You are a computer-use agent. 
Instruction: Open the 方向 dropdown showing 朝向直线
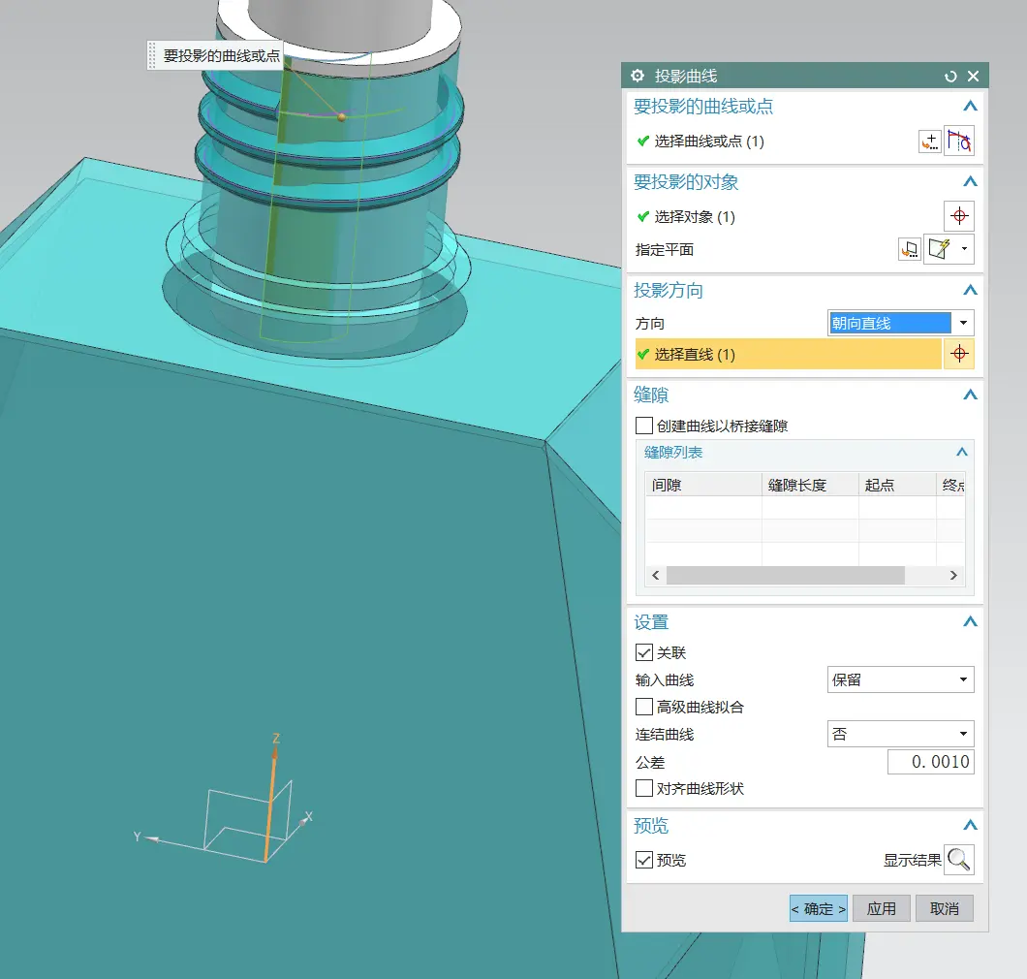901,323
